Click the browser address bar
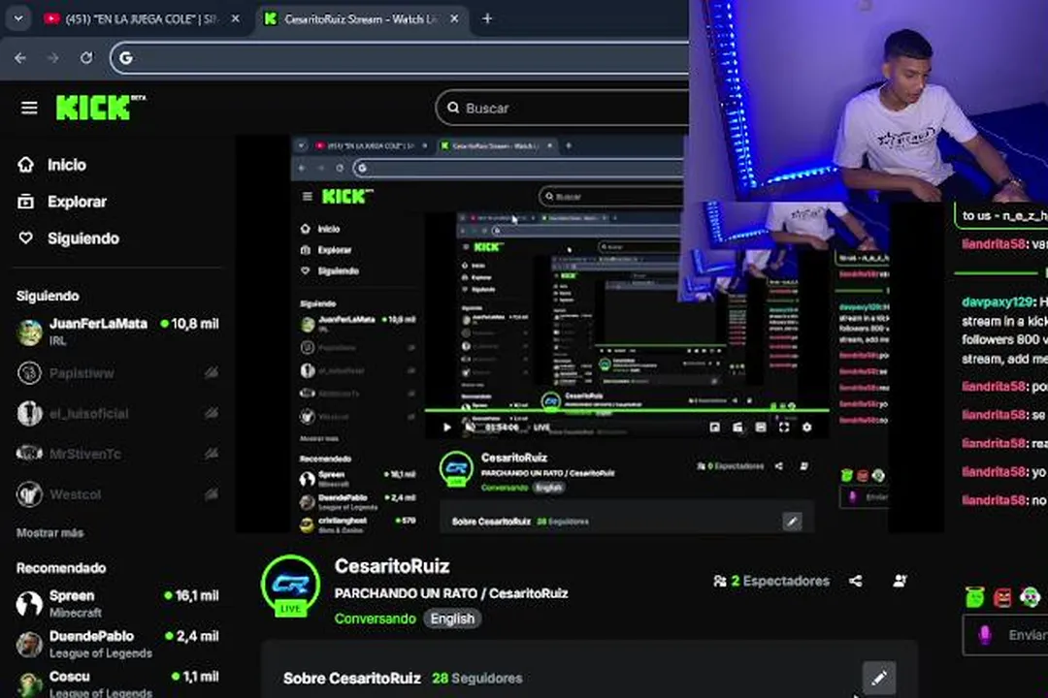The height and width of the screenshot is (698, 1048). tap(400, 58)
